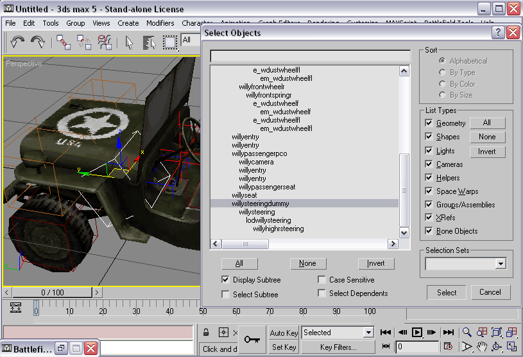
Task: Open the Selection Sets dropdown
Action: tap(501, 264)
